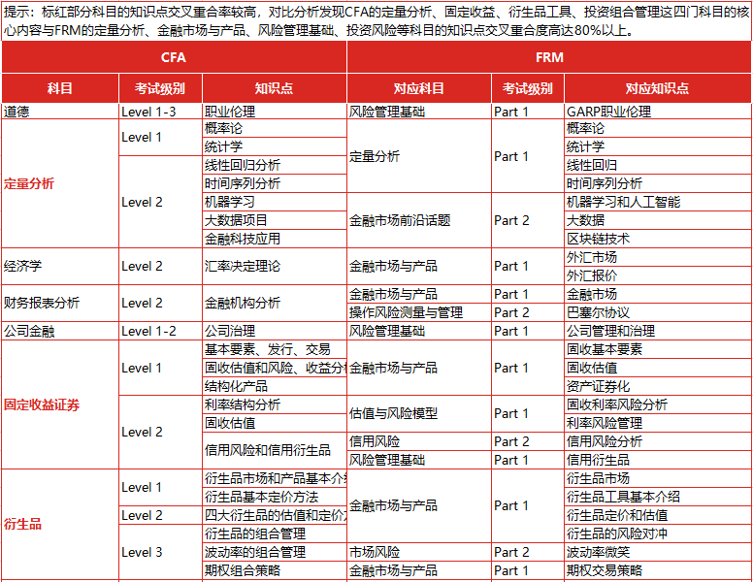Click the 衍生品市场 cell
The height and width of the screenshot is (582, 753).
click(x=658, y=478)
